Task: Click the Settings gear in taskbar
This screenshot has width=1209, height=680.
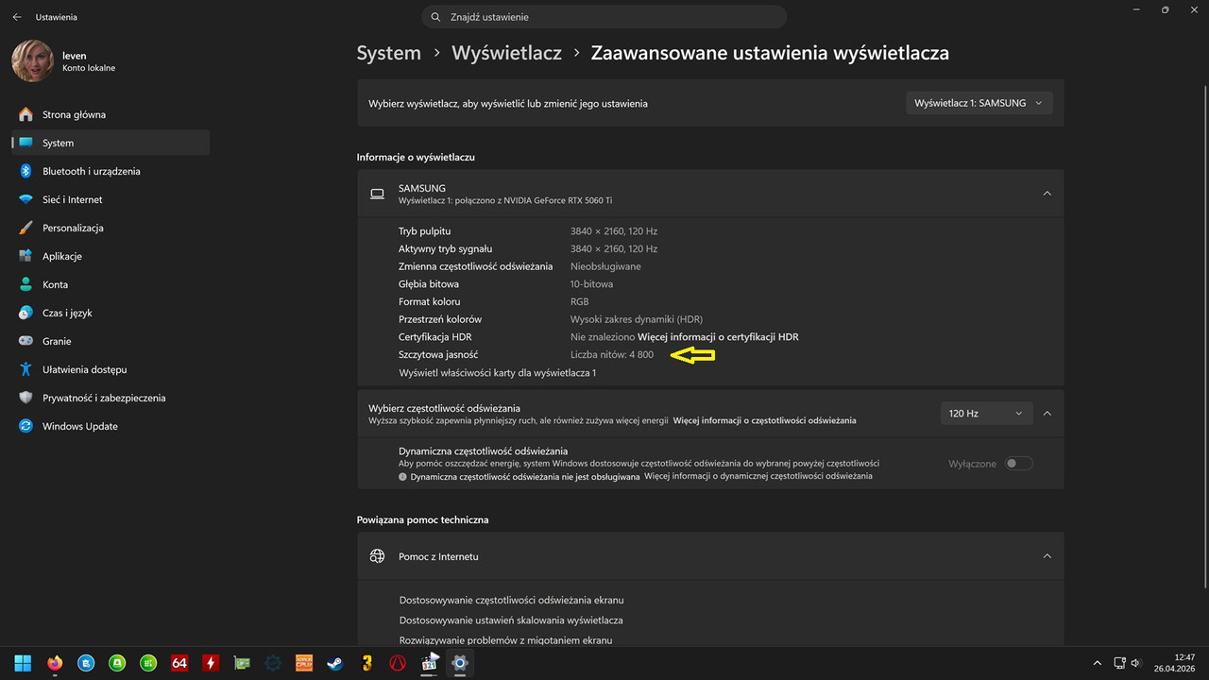Action: [460, 663]
